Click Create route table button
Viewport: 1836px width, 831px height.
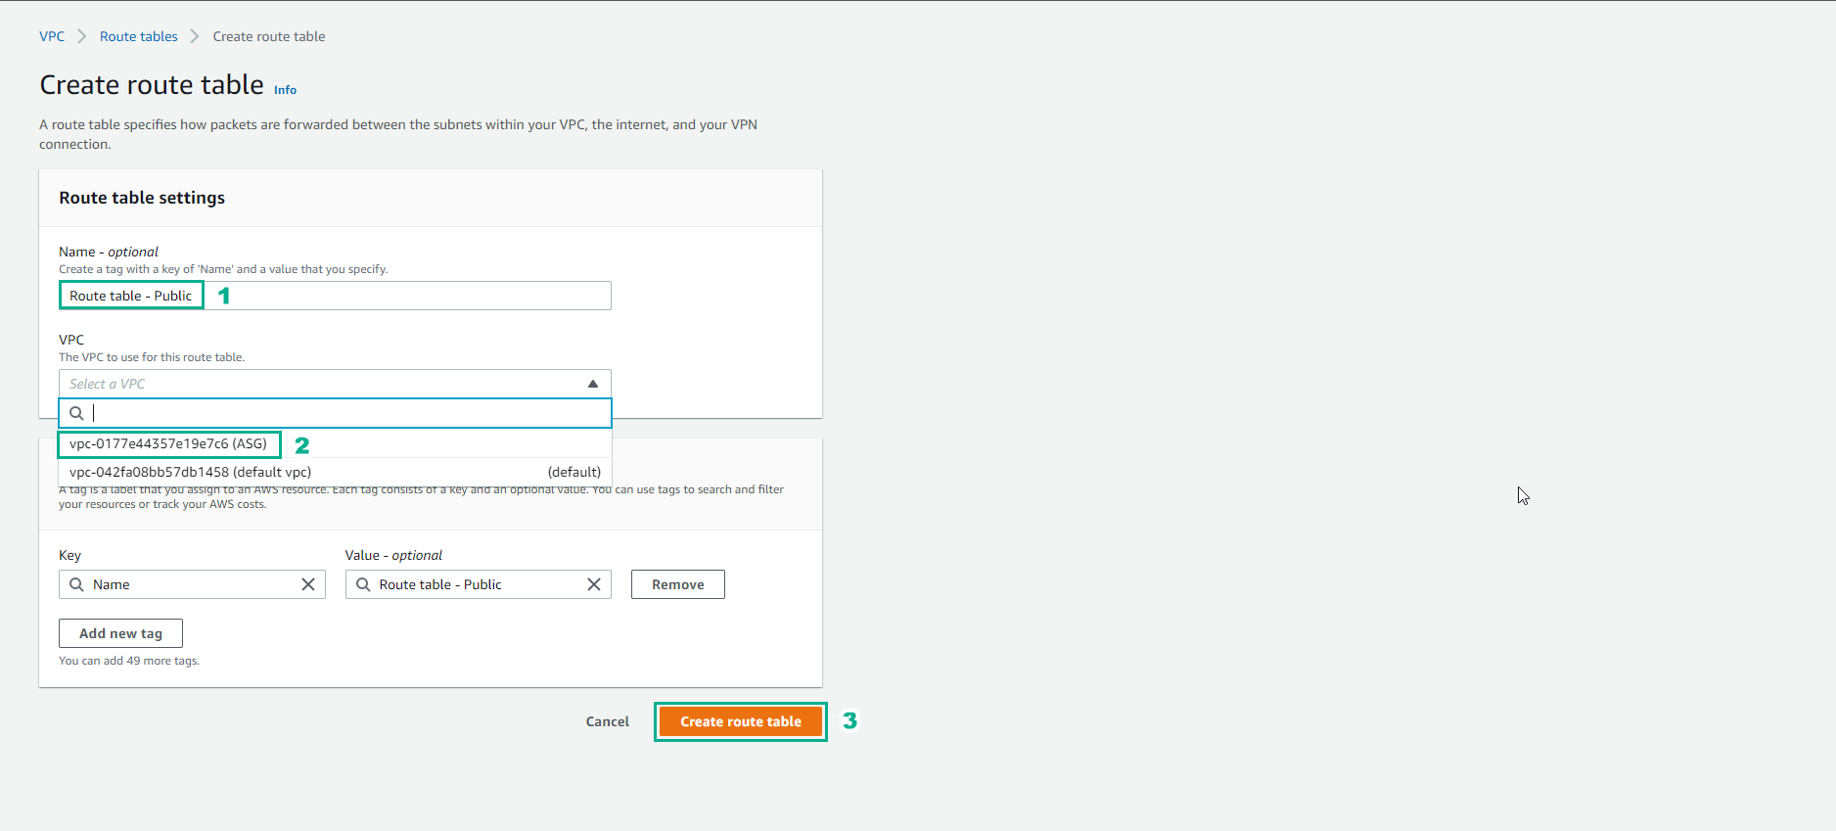click(741, 721)
